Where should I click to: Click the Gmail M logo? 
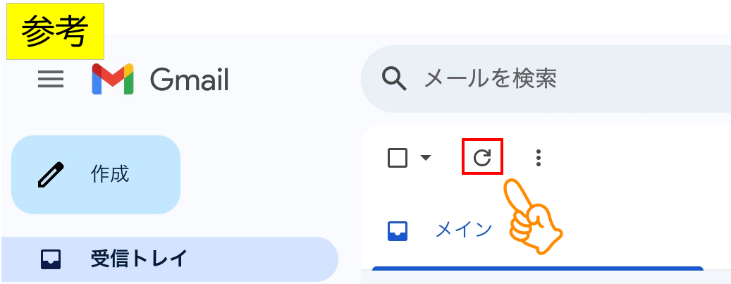click(113, 79)
